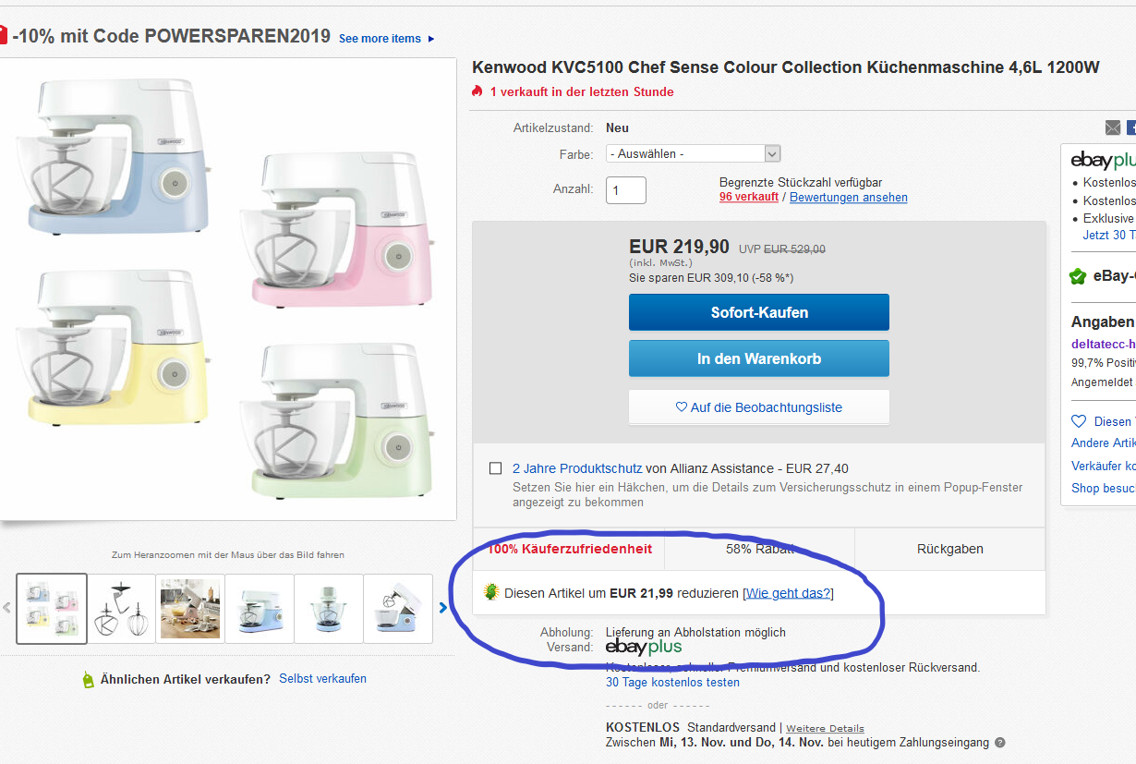The image size is (1136, 764).
Task: Click 'Auf die Beobachtungsliste' button
Action: [x=758, y=406]
